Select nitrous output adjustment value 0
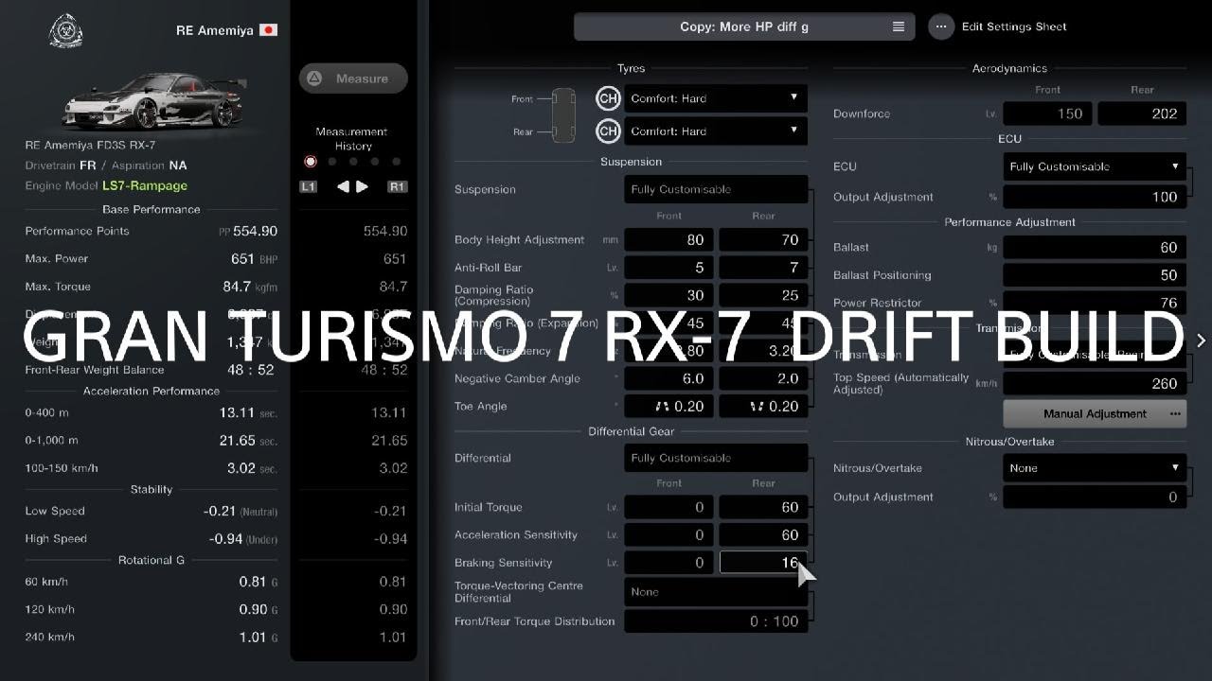The image size is (1212, 681). tap(1095, 497)
